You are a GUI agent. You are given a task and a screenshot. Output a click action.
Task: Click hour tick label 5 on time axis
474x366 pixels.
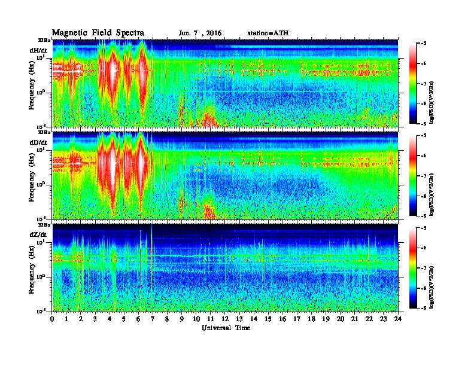(124, 319)
